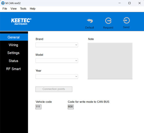The image size is (144, 133).
Task: Click the Connection points button
Action: 54,89
